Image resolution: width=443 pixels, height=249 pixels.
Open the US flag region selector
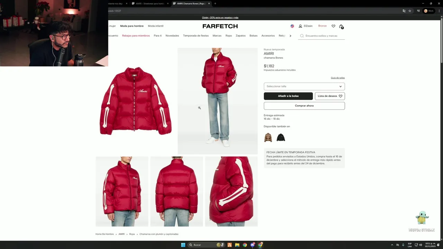(x=292, y=26)
